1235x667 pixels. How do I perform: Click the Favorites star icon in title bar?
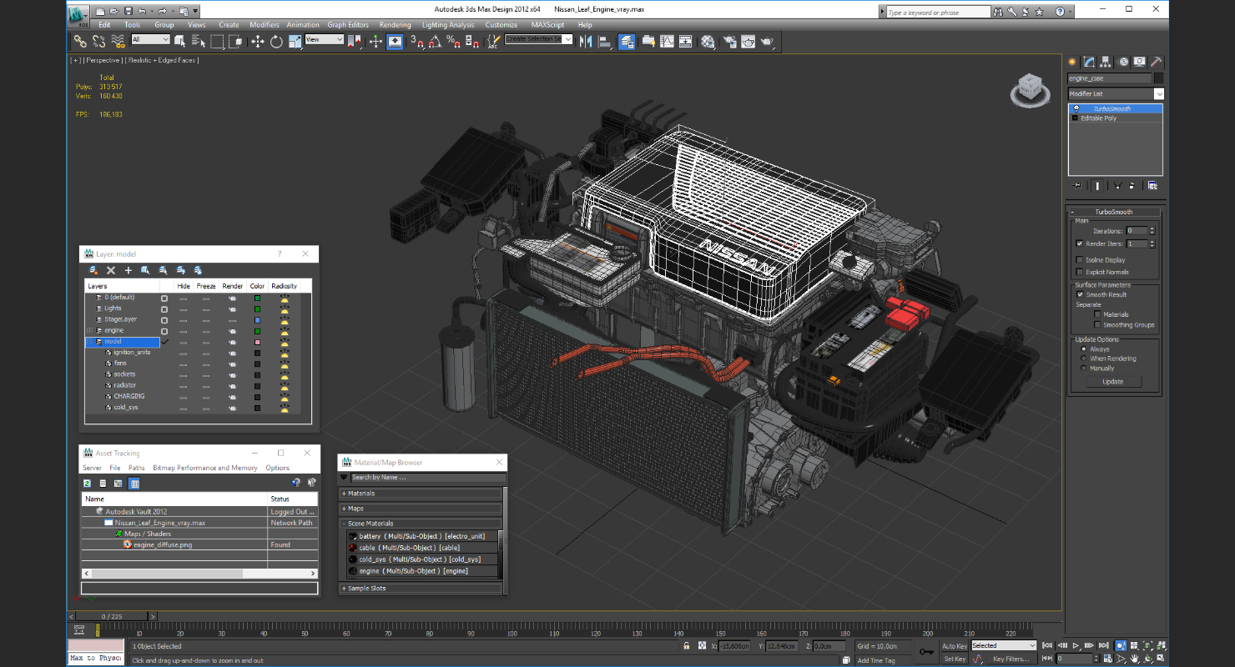[x=1039, y=12]
